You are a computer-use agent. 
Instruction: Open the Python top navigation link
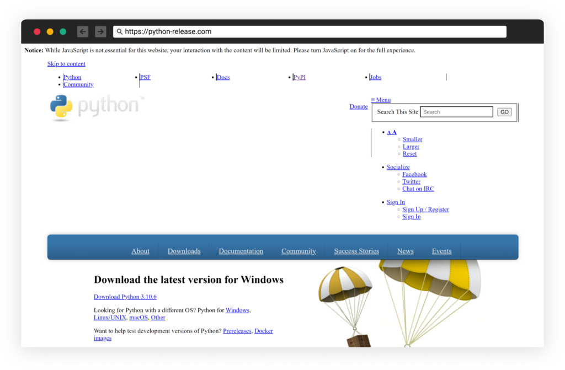pyautogui.click(x=72, y=77)
